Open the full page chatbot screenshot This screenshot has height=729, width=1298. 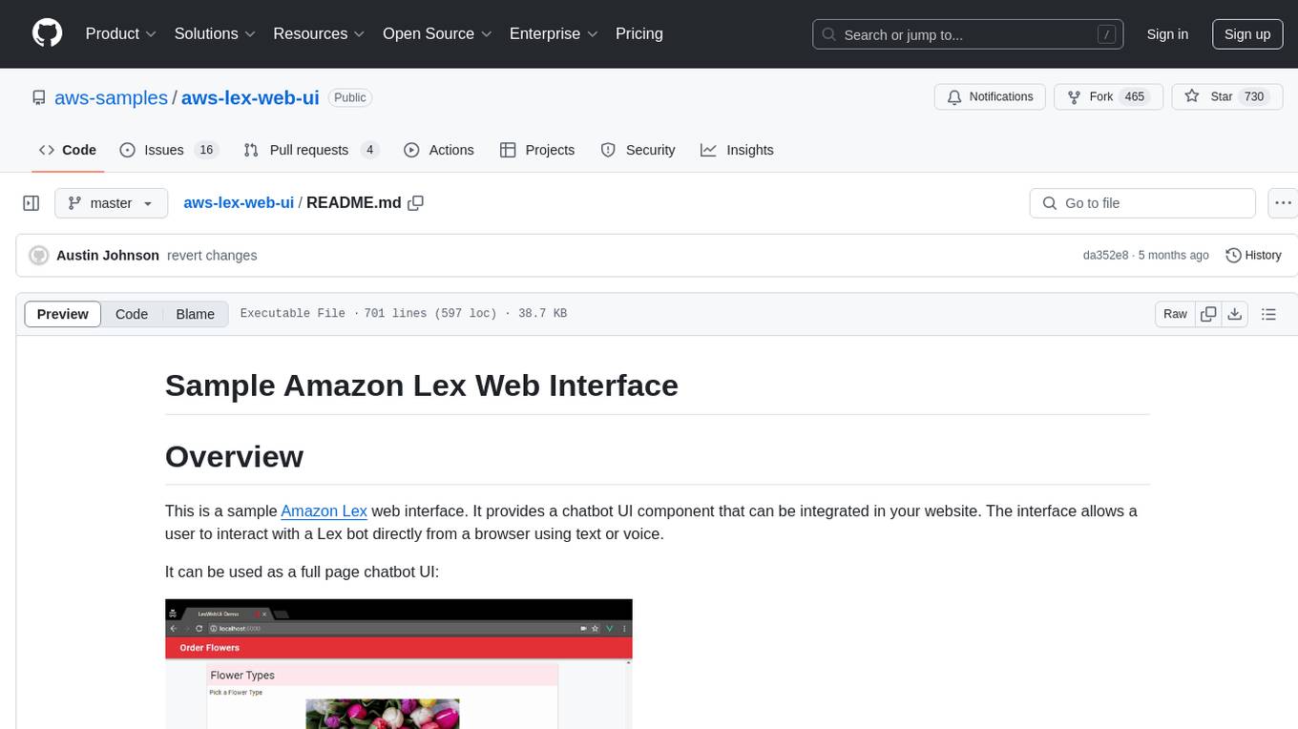tap(399, 664)
